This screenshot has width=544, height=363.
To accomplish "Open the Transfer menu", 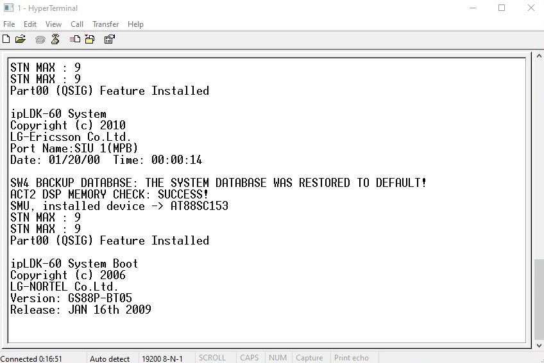I will click(x=105, y=24).
